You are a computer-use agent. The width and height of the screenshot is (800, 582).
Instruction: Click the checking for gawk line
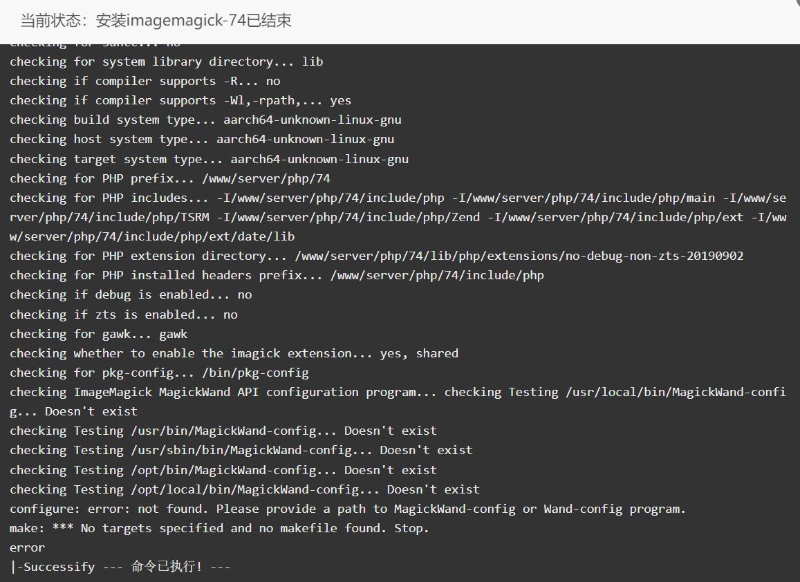point(98,334)
